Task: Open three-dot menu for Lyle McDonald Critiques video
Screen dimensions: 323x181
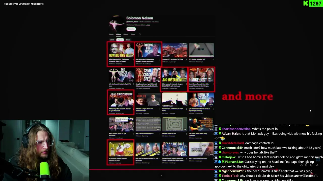Action: (159, 60)
